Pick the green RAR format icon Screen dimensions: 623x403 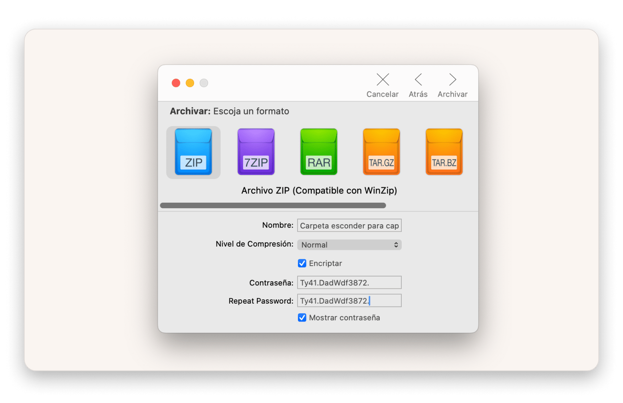coord(319,152)
